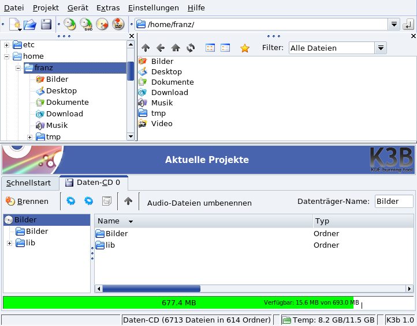Screen dimensions: 417x326
Task: Click the second blue gear project icon
Action: click(x=88, y=201)
